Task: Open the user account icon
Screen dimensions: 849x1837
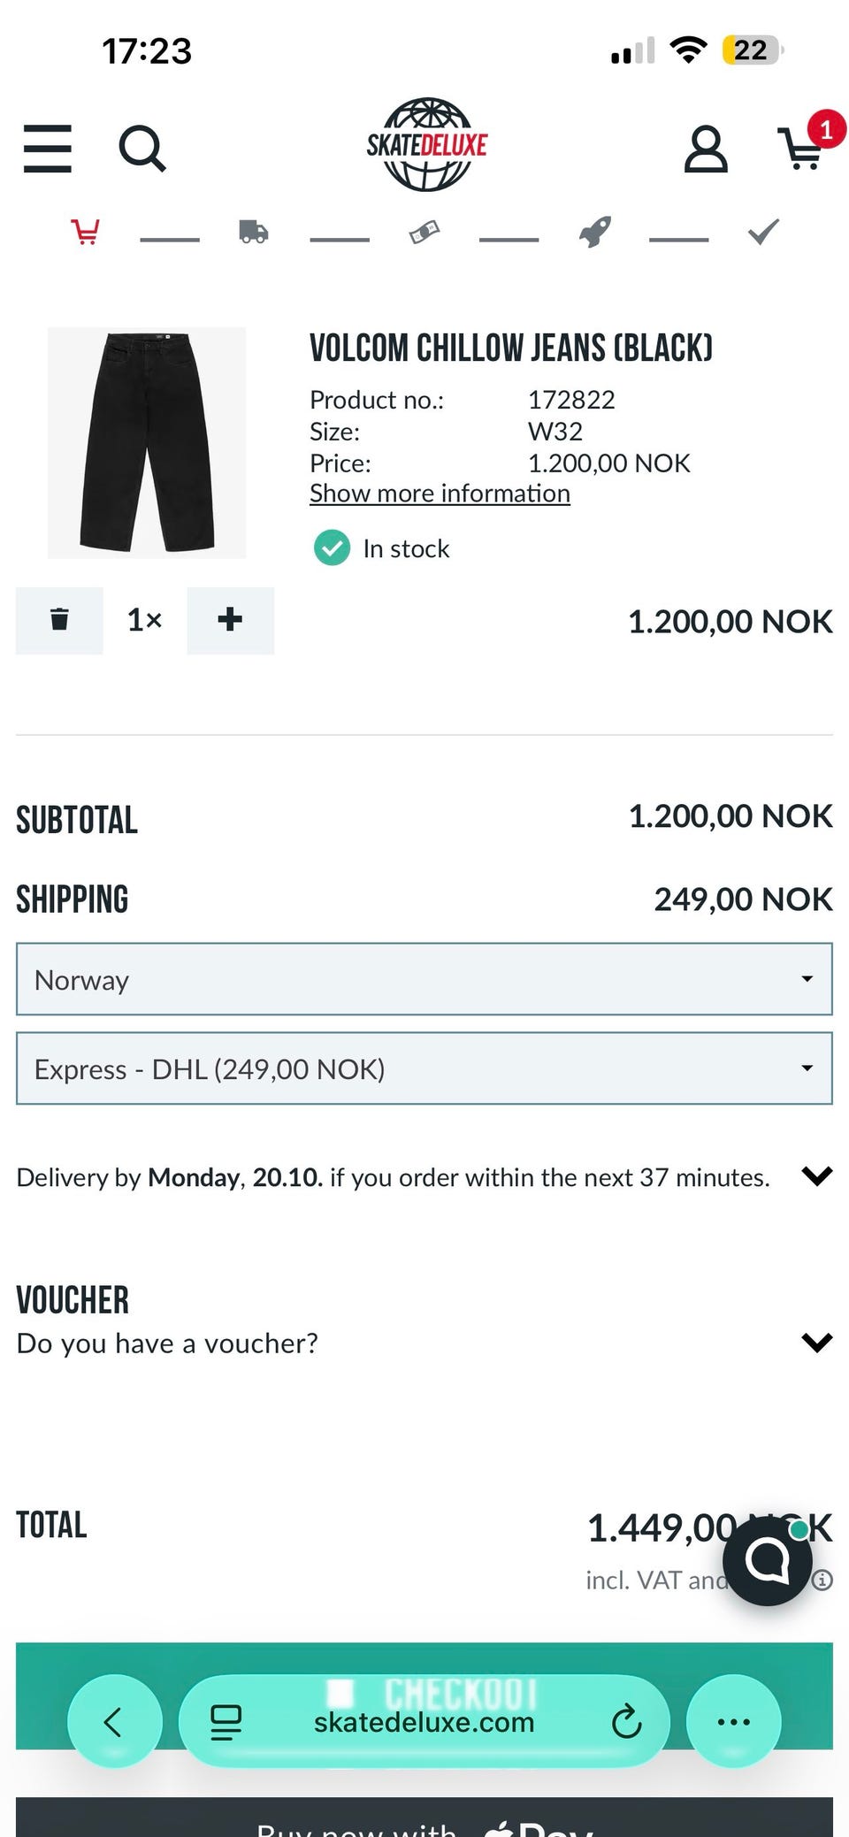Action: coord(706,149)
